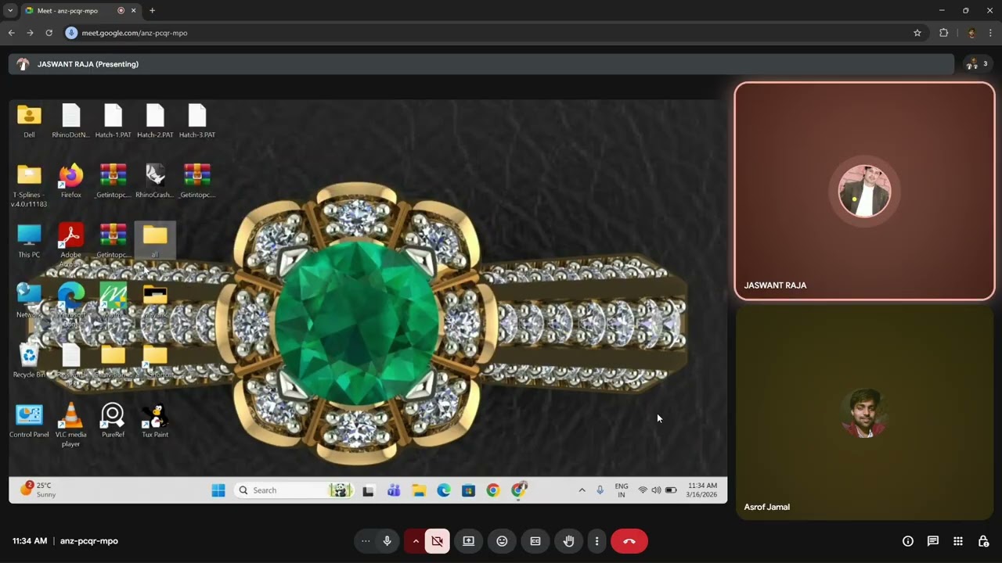Click the VLC media player shortcut
Image resolution: width=1002 pixels, height=563 pixels.
[70, 425]
